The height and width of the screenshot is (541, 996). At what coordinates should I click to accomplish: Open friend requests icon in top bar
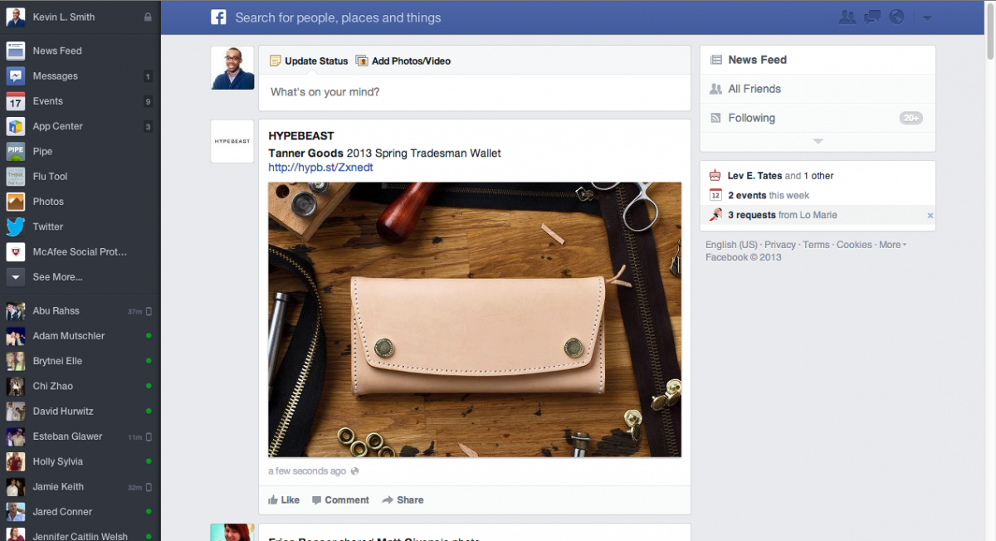click(x=847, y=17)
